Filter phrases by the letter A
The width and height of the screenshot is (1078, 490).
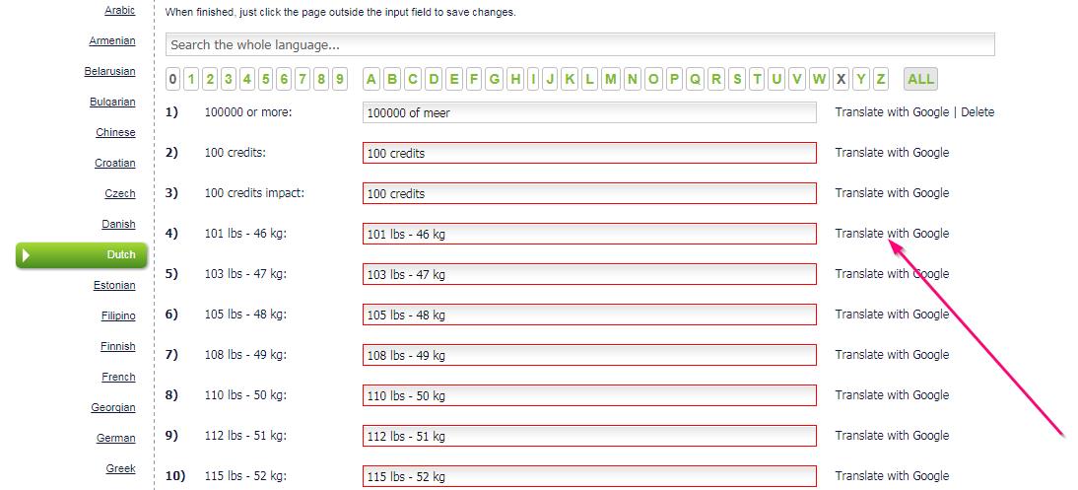pyautogui.click(x=371, y=79)
